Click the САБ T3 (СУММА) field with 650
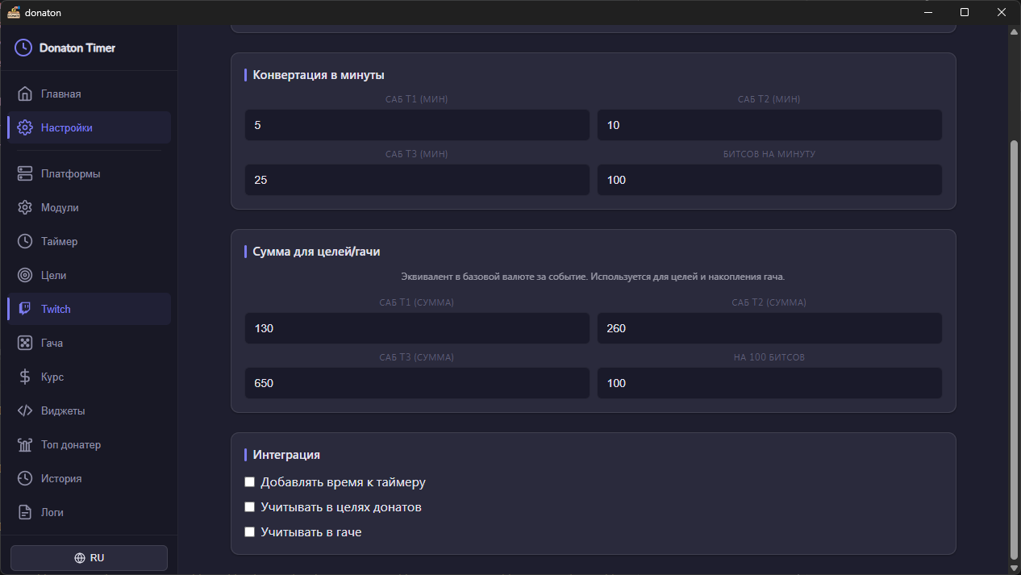Viewport: 1021px width, 575px height. (x=417, y=383)
